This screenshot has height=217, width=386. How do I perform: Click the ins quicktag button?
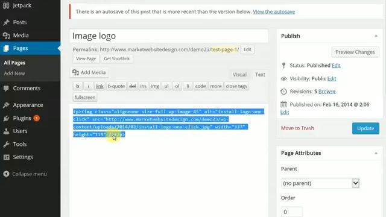point(144,86)
